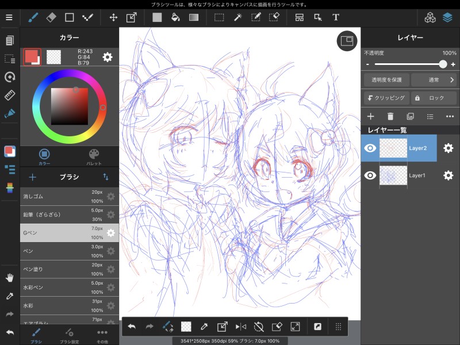Tap the sidebar Undo arrow
The width and height of the screenshot is (460, 345).
pos(10,332)
